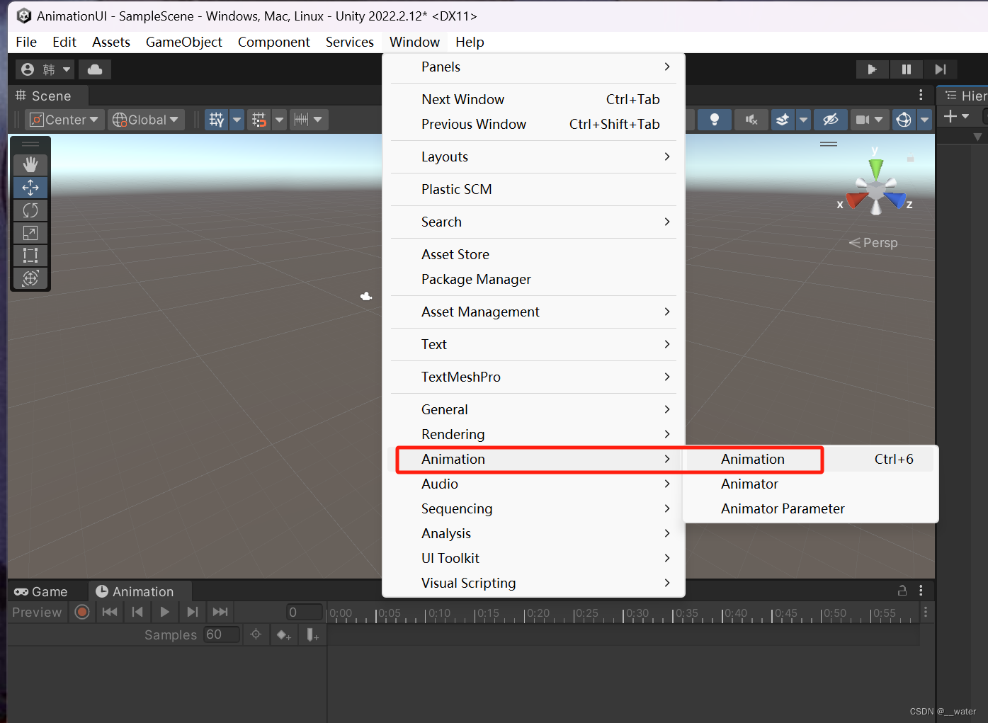Open grid snapping dropdown arrow

pos(280,120)
